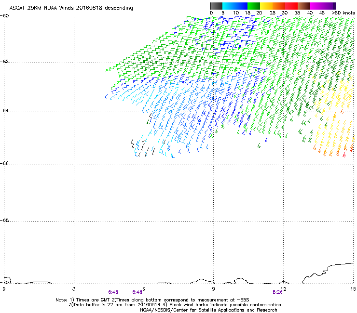Click the brown 35-40 knots legend segment
Image resolution: width=357 pixels, height=313 pixels.
click(304, 6)
